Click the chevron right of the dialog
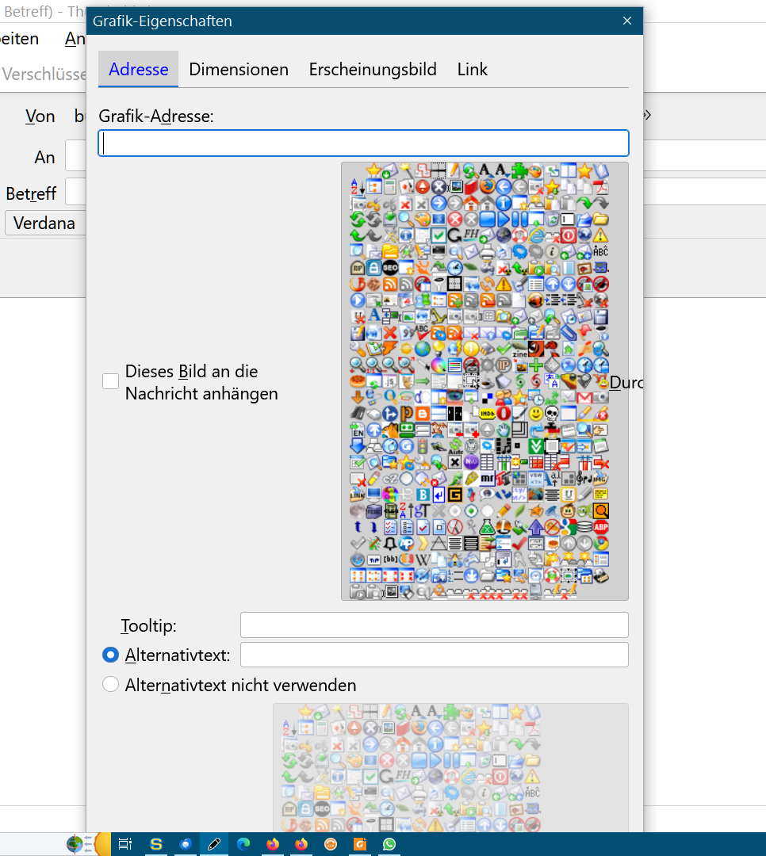 [x=647, y=115]
